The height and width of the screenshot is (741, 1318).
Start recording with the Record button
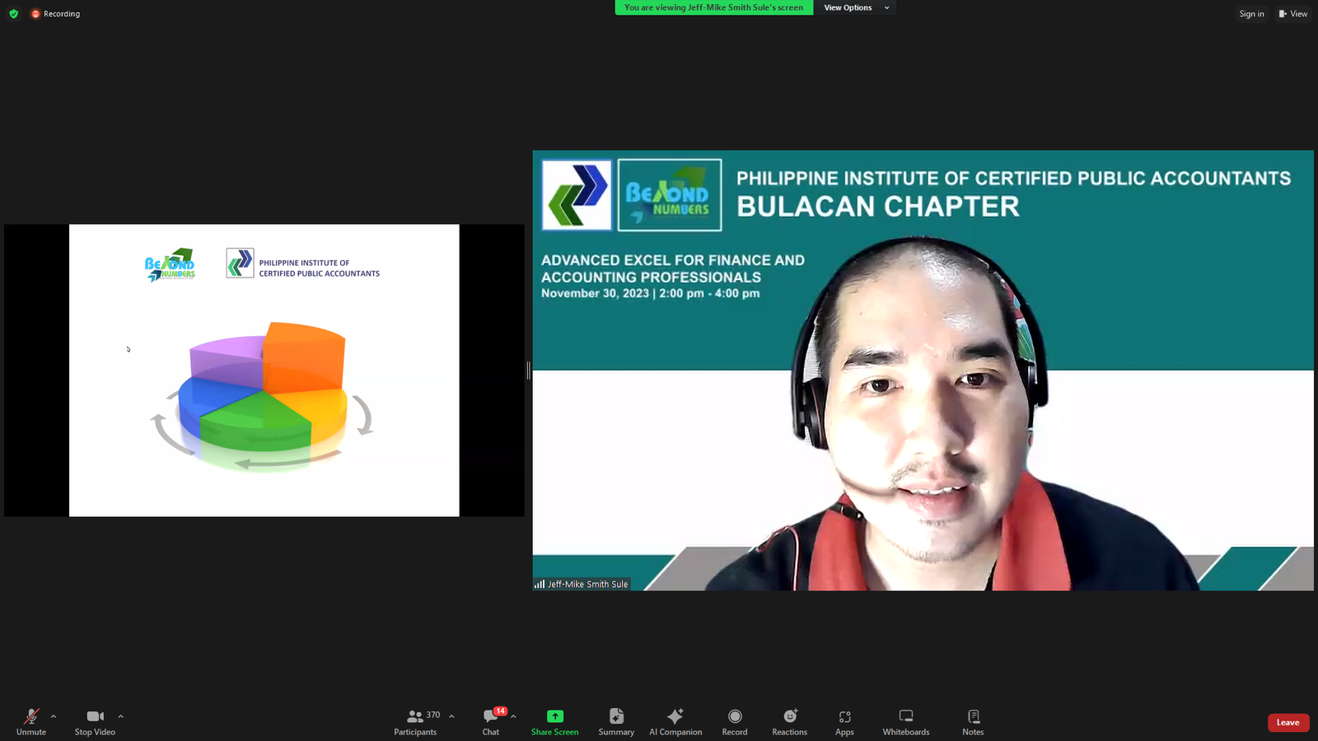click(734, 721)
